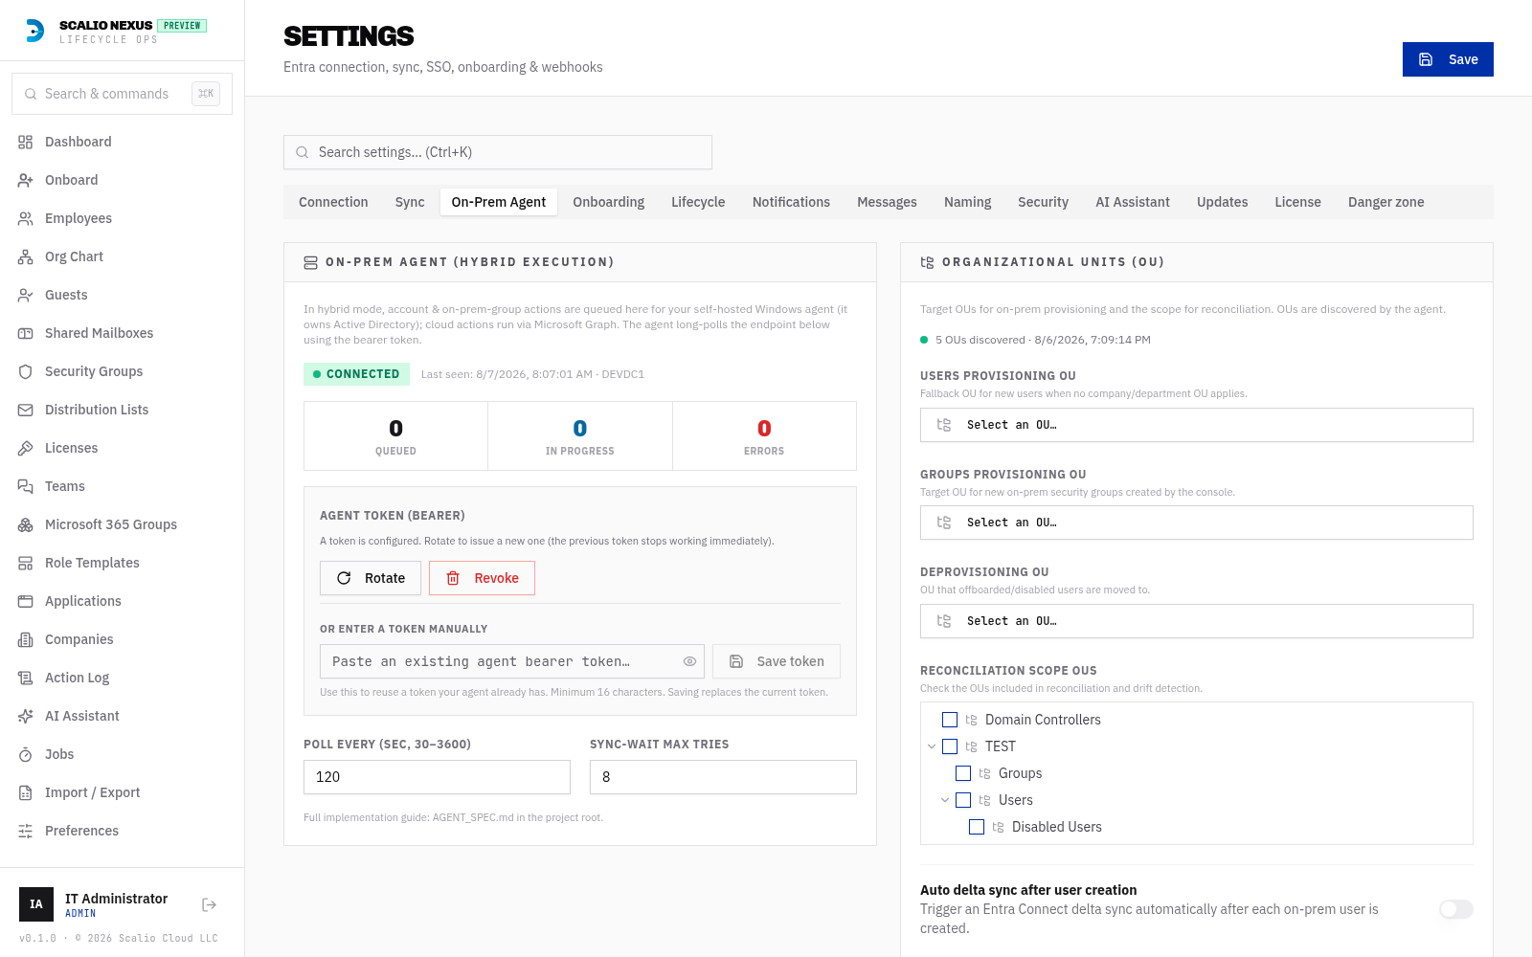The height and width of the screenshot is (957, 1532).
Task: Click the Jobs timer icon
Action: click(26, 754)
